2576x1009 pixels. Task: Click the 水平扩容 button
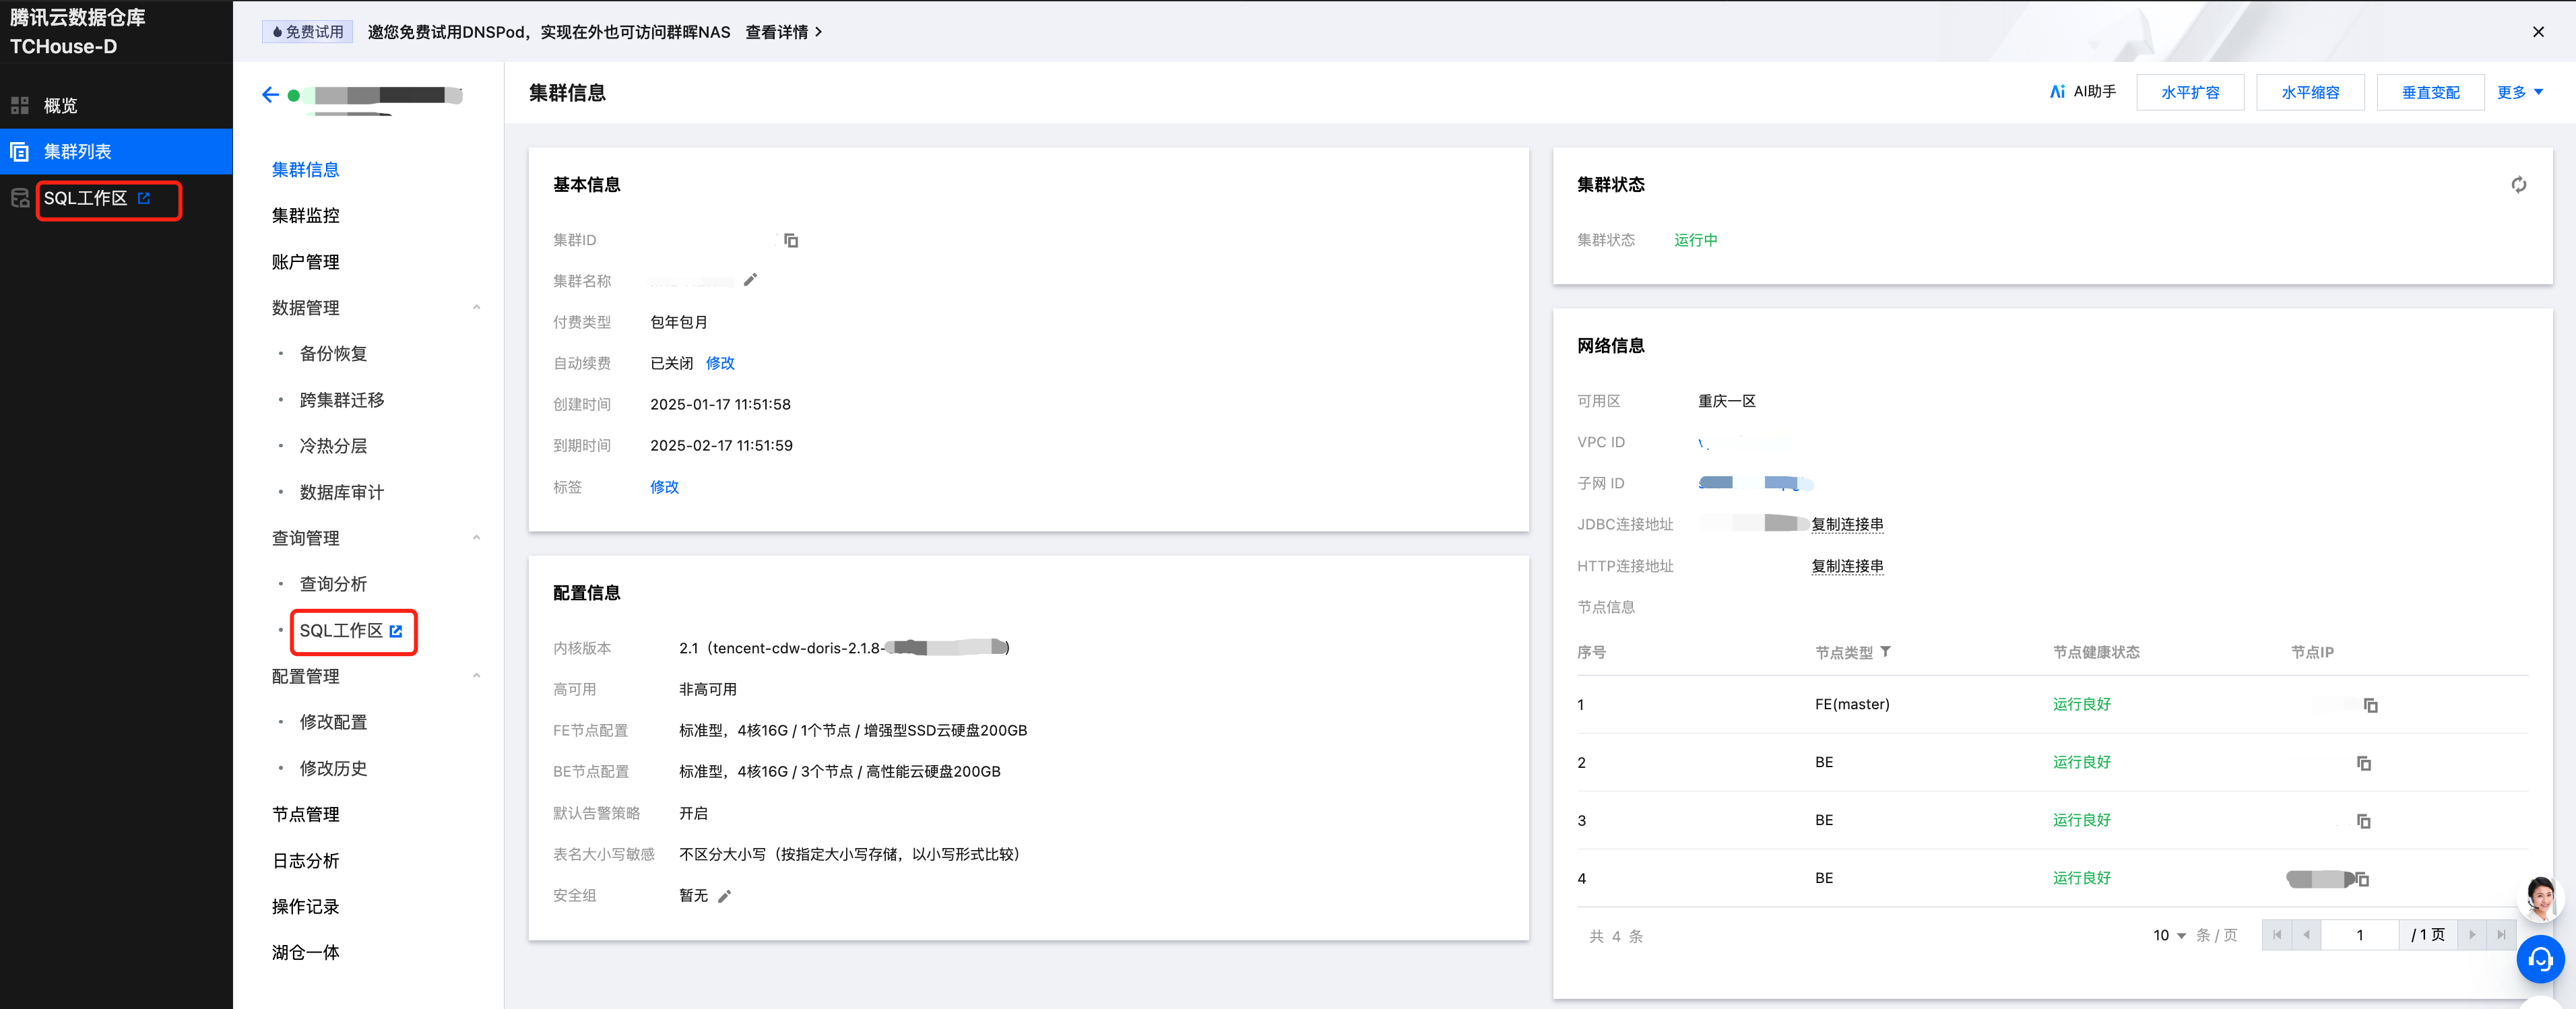coord(2190,92)
